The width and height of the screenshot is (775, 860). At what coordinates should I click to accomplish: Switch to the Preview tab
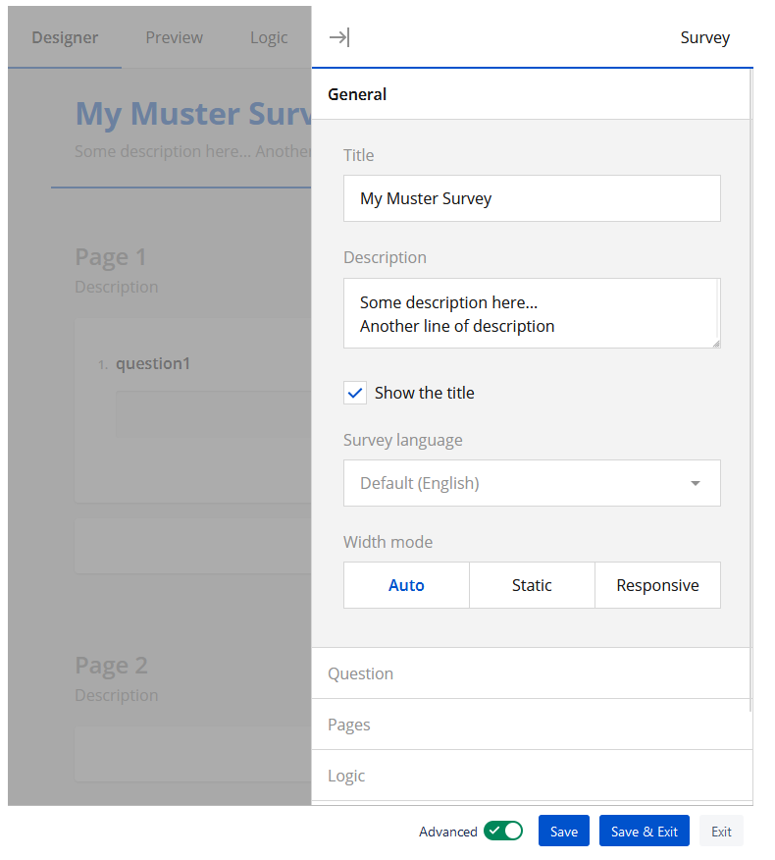(x=174, y=37)
